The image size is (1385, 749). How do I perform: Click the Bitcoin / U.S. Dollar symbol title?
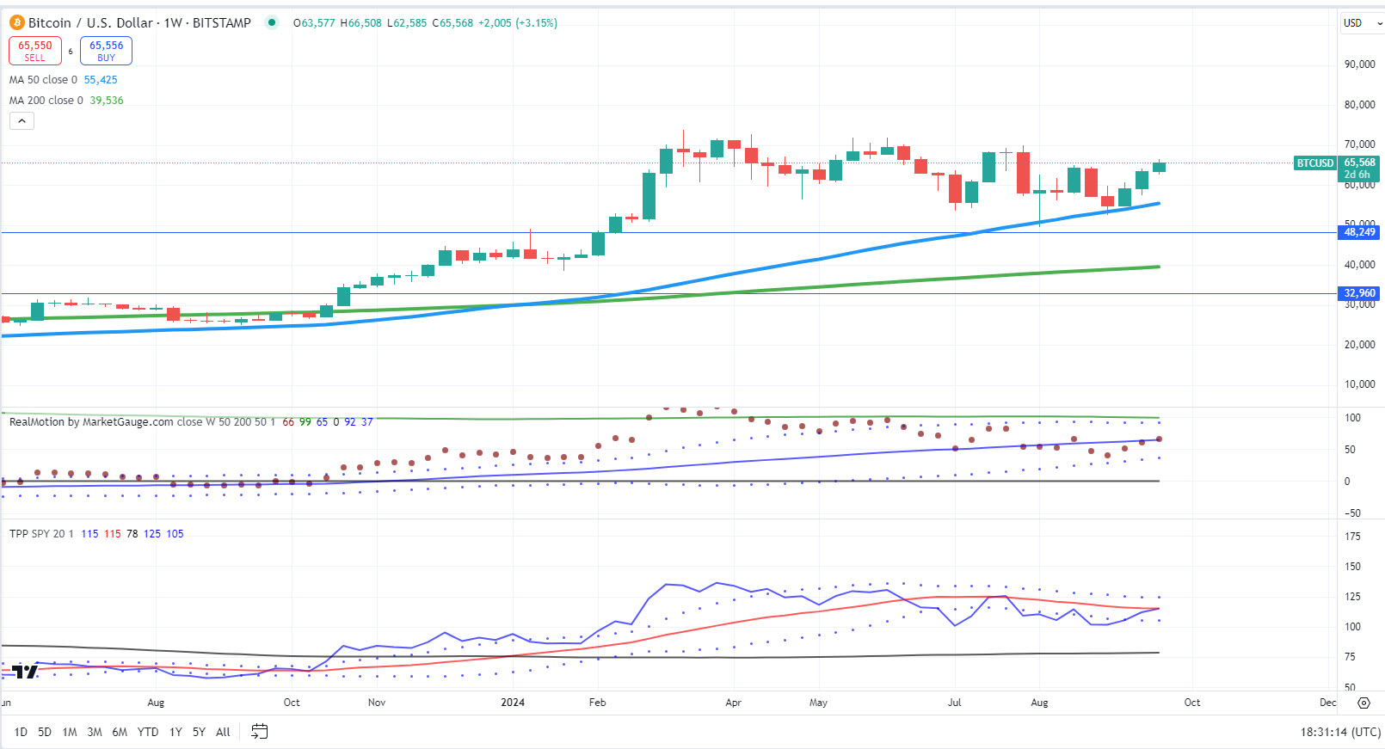tap(90, 23)
